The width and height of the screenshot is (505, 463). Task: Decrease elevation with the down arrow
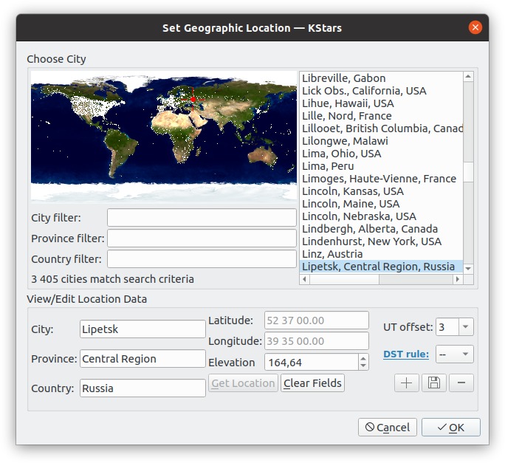point(363,366)
